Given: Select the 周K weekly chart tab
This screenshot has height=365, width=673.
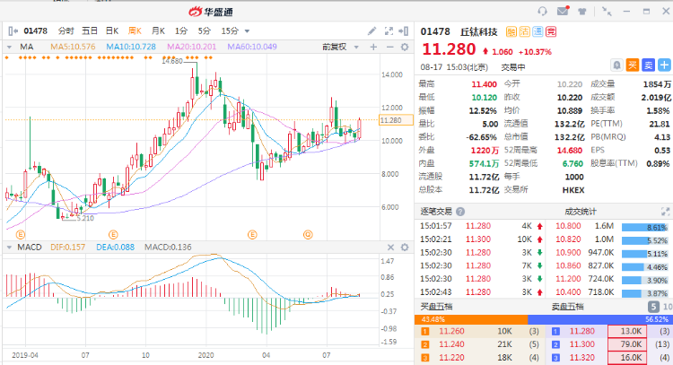Looking at the screenshot, I should click(135, 30).
